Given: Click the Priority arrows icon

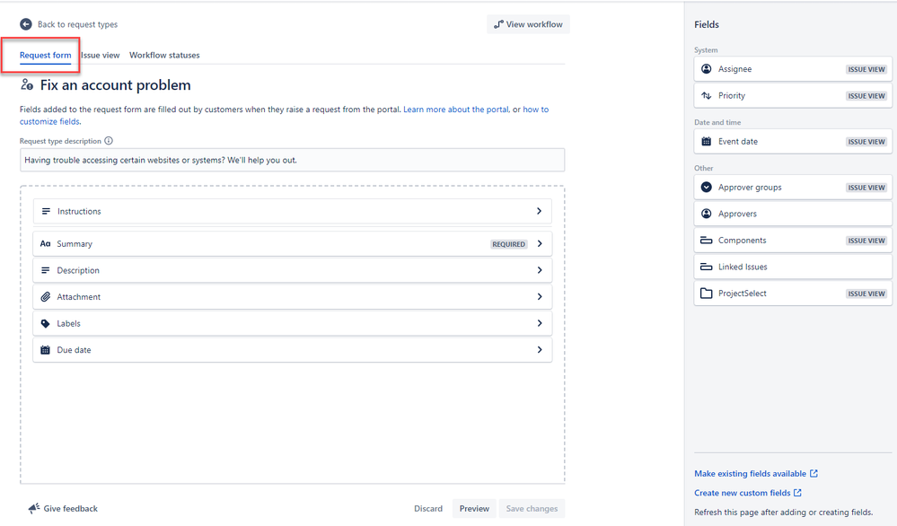Looking at the screenshot, I should 707,95.
